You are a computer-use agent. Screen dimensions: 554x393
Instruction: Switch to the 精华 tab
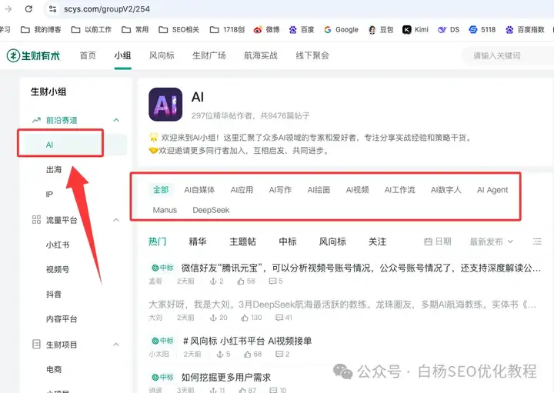coord(198,241)
